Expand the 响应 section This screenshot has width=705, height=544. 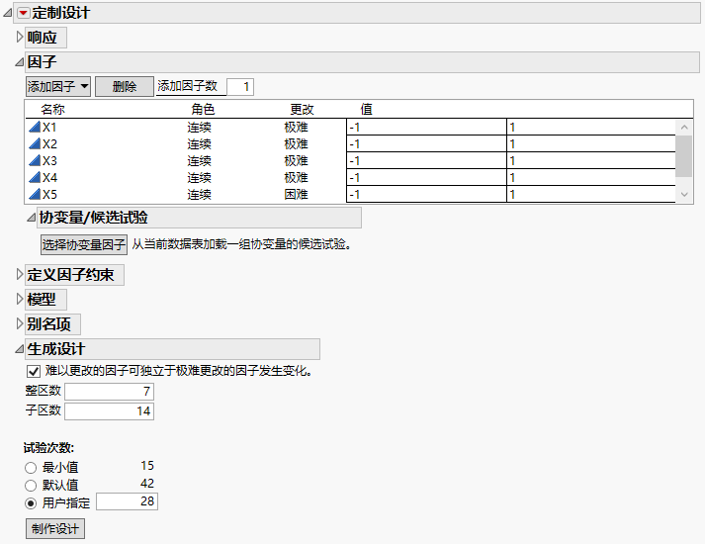pyautogui.click(x=20, y=37)
